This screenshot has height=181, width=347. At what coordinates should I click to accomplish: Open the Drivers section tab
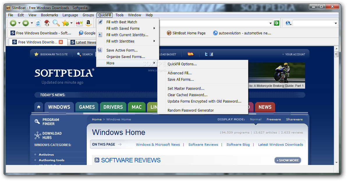(113, 107)
